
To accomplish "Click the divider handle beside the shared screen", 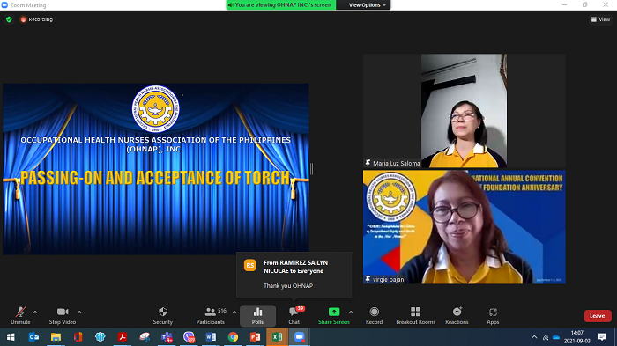I will click(312, 169).
